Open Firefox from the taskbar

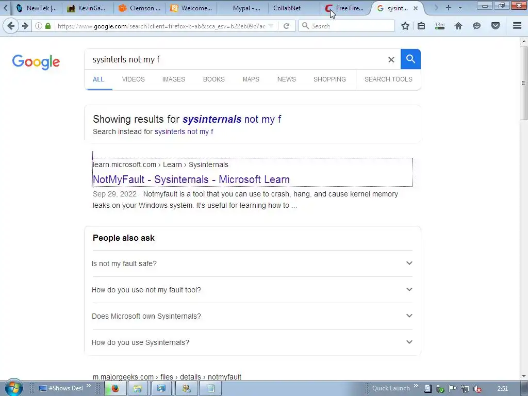115,388
